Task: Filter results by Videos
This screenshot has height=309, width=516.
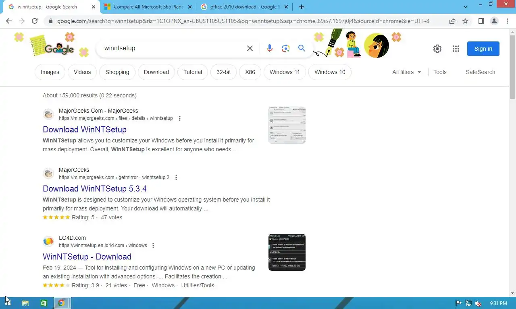Action: pos(82,72)
